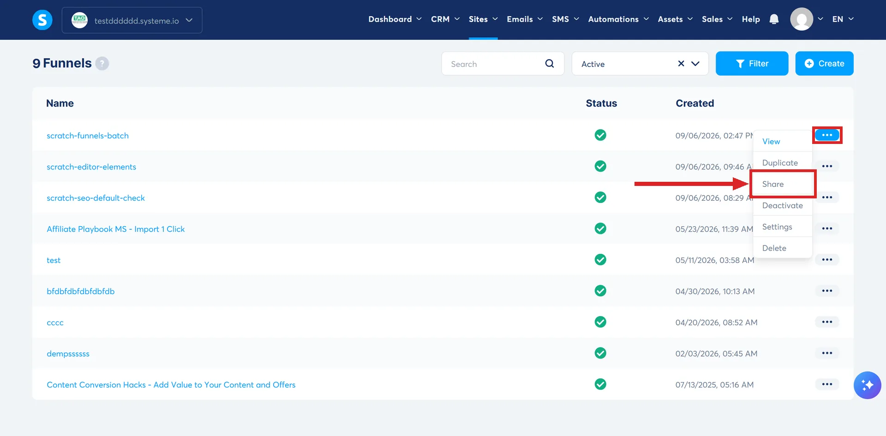The height and width of the screenshot is (436, 886).
Task: Expand the Dashboard menu
Action: 395,19
